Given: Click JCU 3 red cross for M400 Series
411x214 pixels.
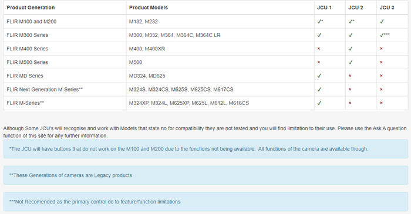Looking at the screenshot, I should pos(381,49).
